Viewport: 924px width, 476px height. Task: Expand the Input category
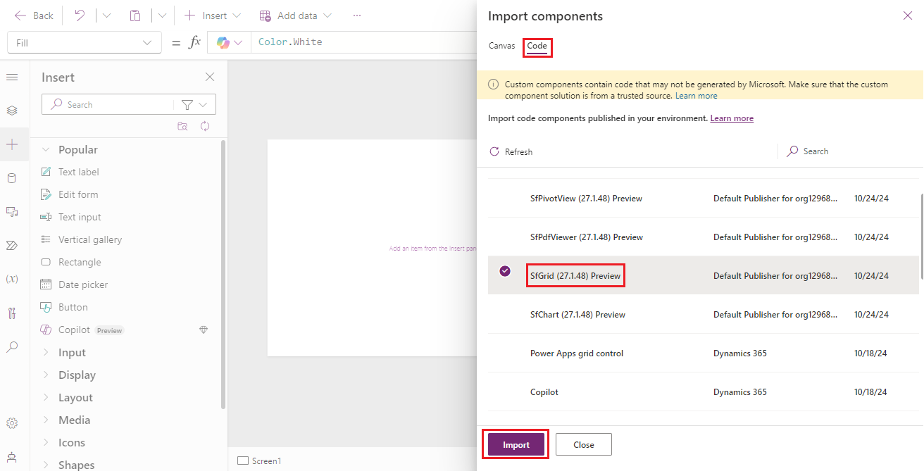(x=72, y=353)
